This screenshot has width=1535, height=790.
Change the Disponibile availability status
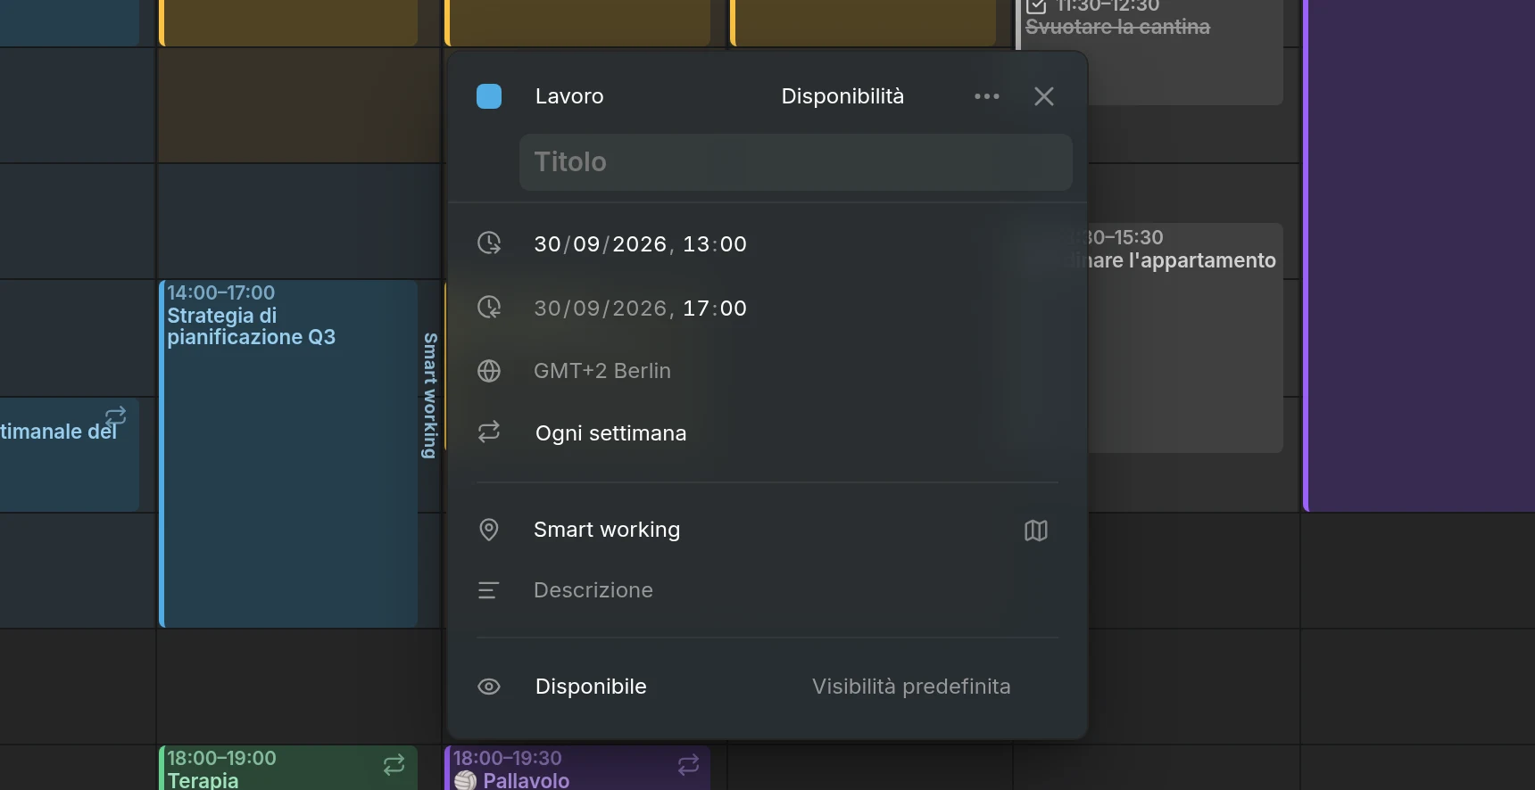(591, 687)
